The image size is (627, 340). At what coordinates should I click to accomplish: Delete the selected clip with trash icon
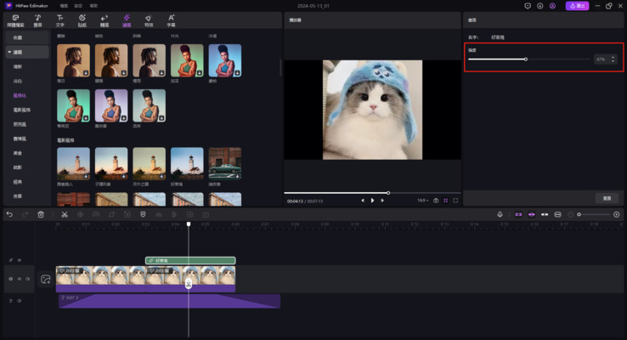pos(41,215)
